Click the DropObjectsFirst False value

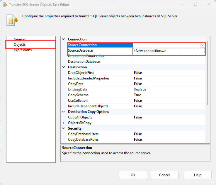click(x=138, y=73)
